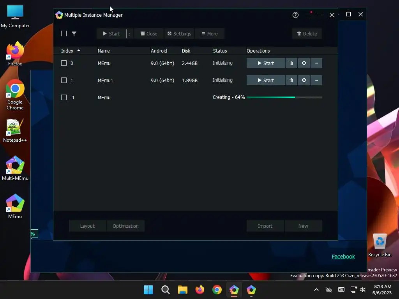Click toolbar Settings button

coord(179,33)
